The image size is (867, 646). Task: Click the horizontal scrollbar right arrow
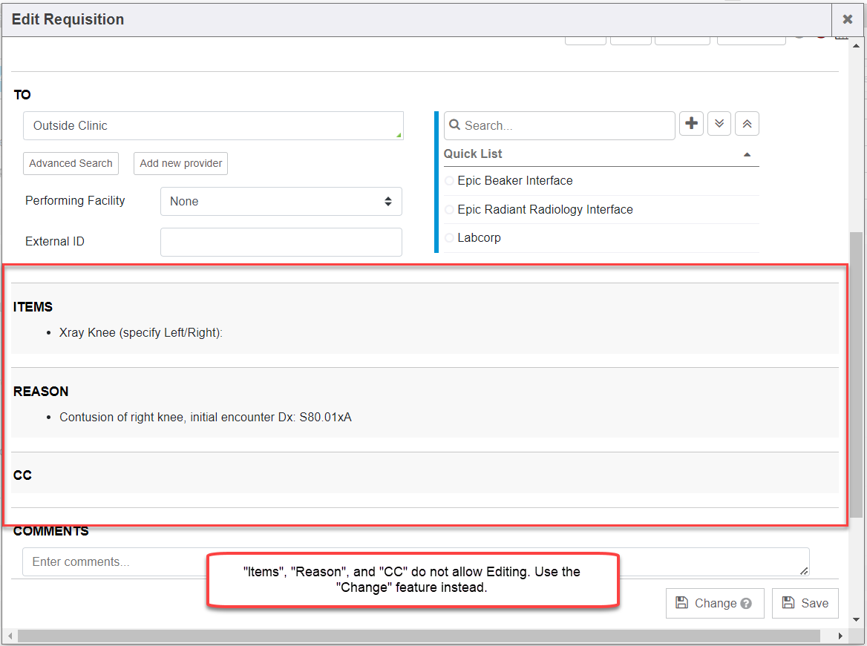[840, 636]
